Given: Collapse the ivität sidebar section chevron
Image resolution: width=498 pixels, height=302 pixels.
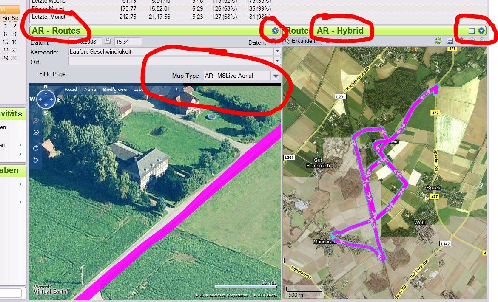Looking at the screenshot, I should click(20, 114).
